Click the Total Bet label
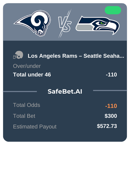 click(x=24, y=116)
